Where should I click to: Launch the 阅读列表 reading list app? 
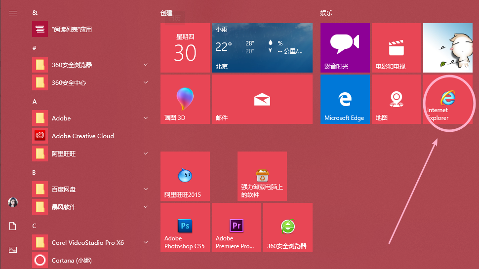[x=92, y=29]
